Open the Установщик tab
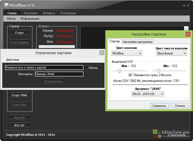This screenshot has height=141, width=193. tap(68, 13)
